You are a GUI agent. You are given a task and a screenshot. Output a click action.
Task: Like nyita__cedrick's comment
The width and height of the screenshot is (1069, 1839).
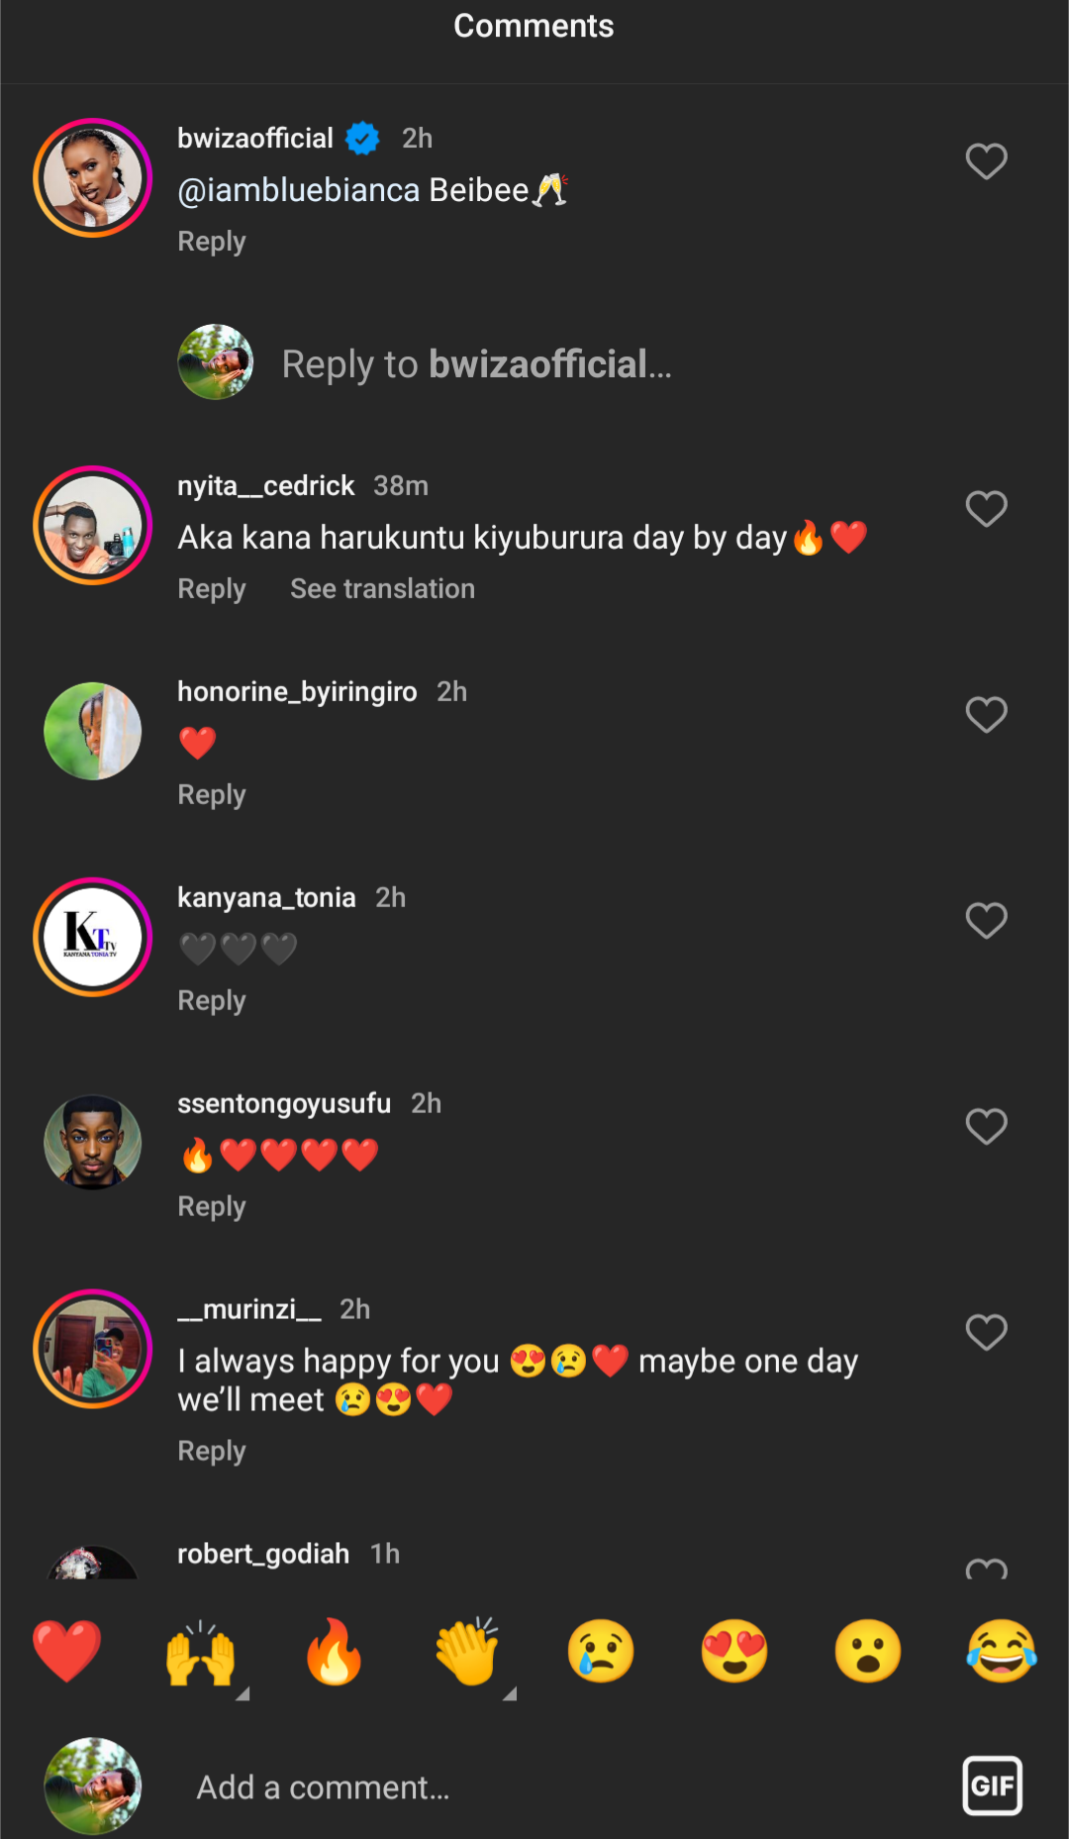point(986,509)
